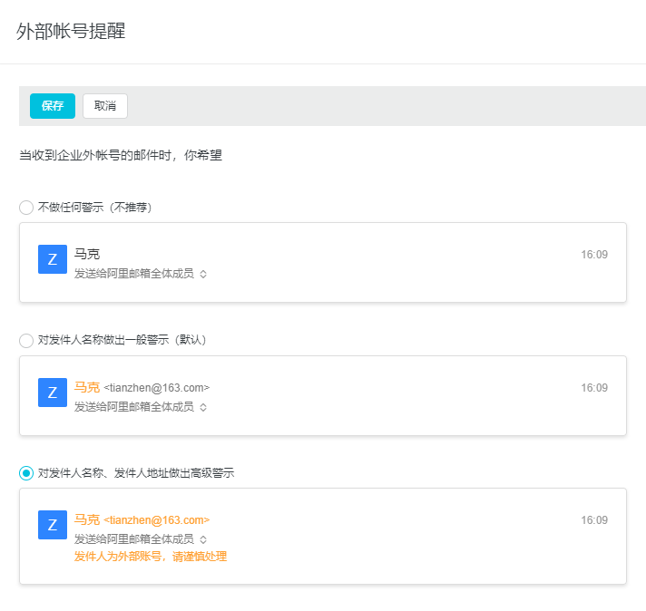Select the 不做任何警示（不推荐） radio option
The image size is (646, 611).
pyautogui.click(x=26, y=208)
